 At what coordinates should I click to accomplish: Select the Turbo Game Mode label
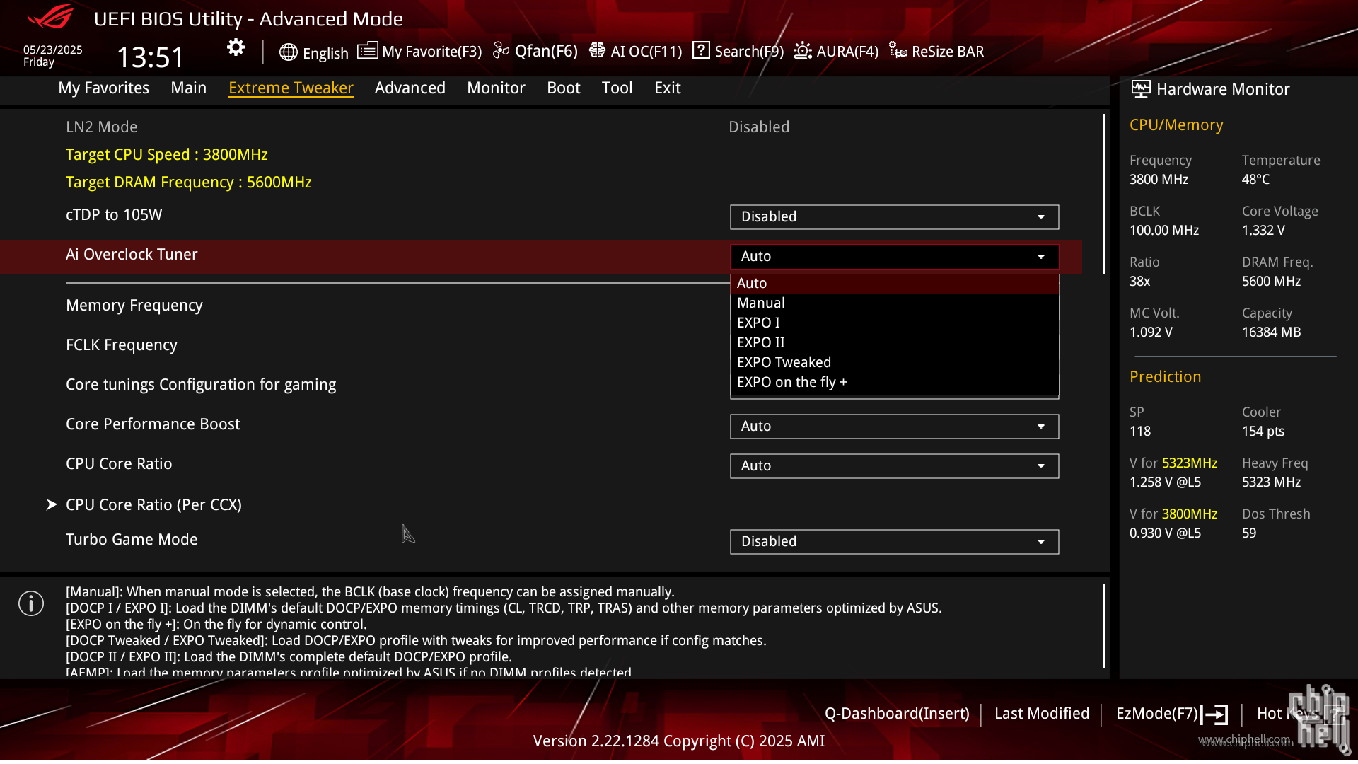point(132,540)
